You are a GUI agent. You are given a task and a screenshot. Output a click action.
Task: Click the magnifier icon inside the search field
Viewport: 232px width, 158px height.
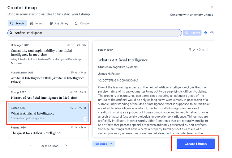point(11,33)
